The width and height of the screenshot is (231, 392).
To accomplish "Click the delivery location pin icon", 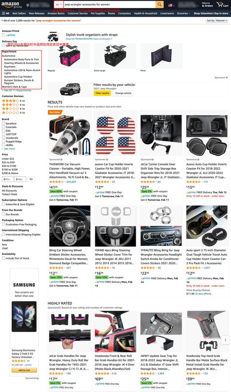I will pyautogui.click(x=28, y=5).
